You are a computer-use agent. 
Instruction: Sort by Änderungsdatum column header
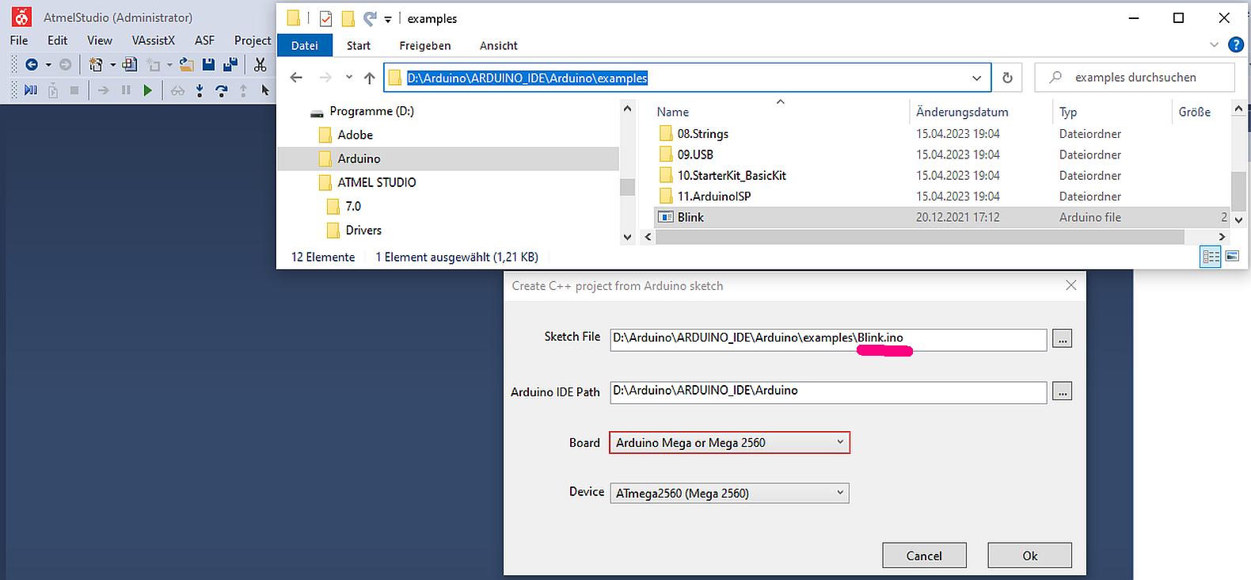(x=962, y=112)
